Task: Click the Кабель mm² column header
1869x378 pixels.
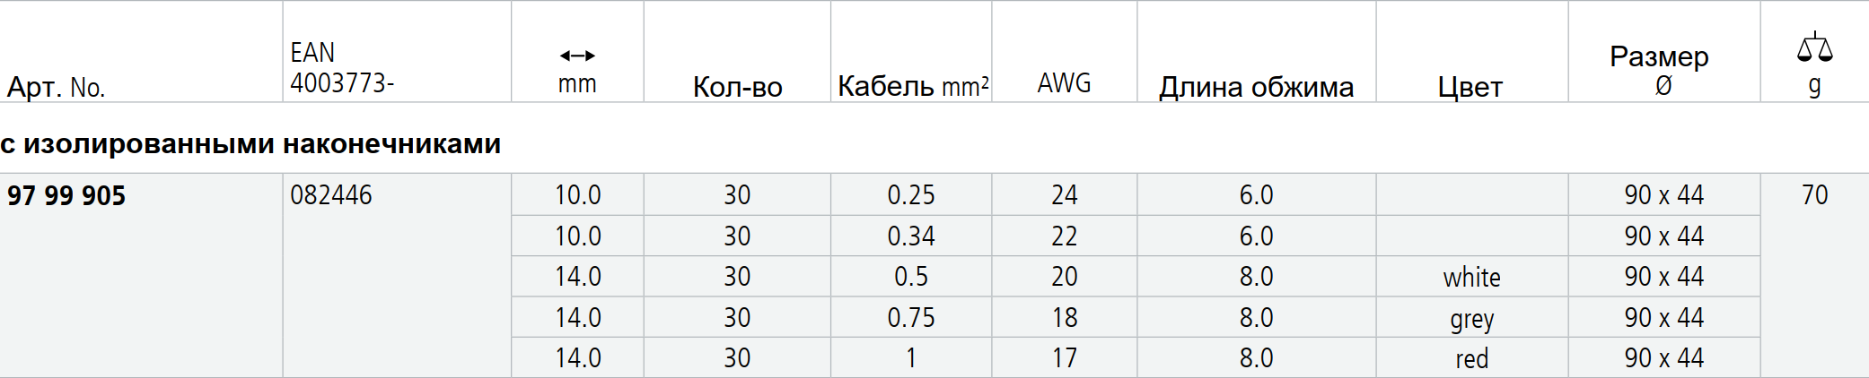Action: tap(913, 86)
